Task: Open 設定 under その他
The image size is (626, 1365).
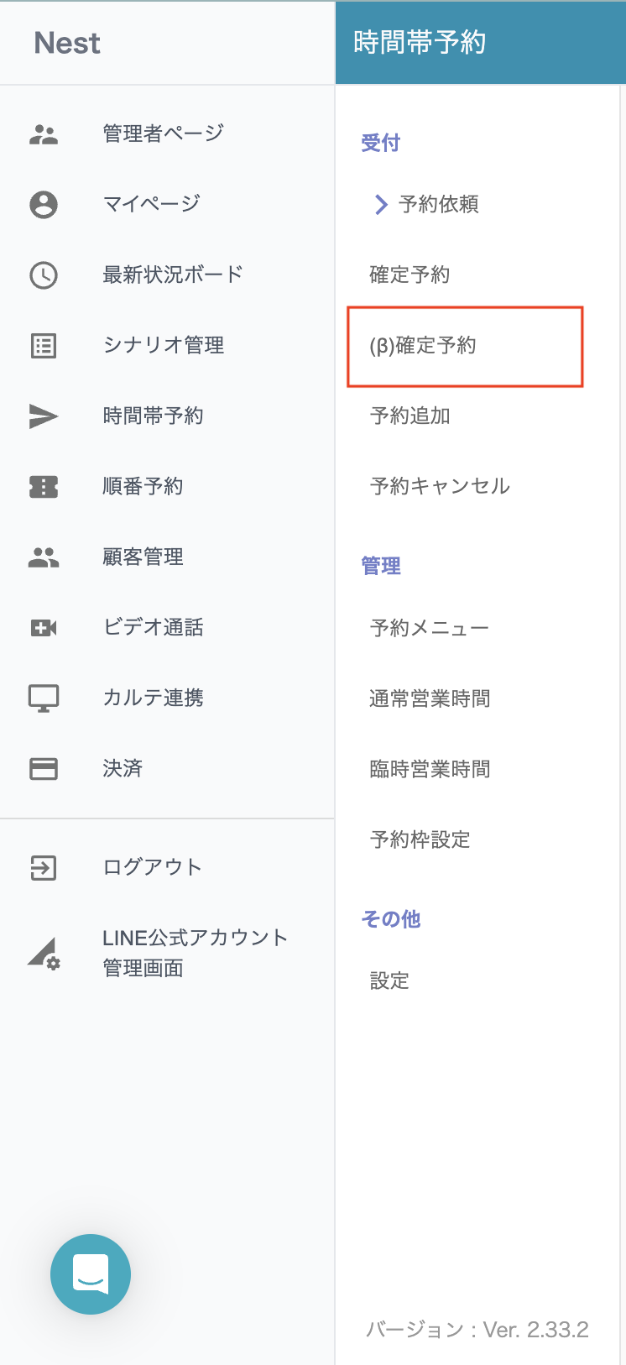Action: [389, 981]
